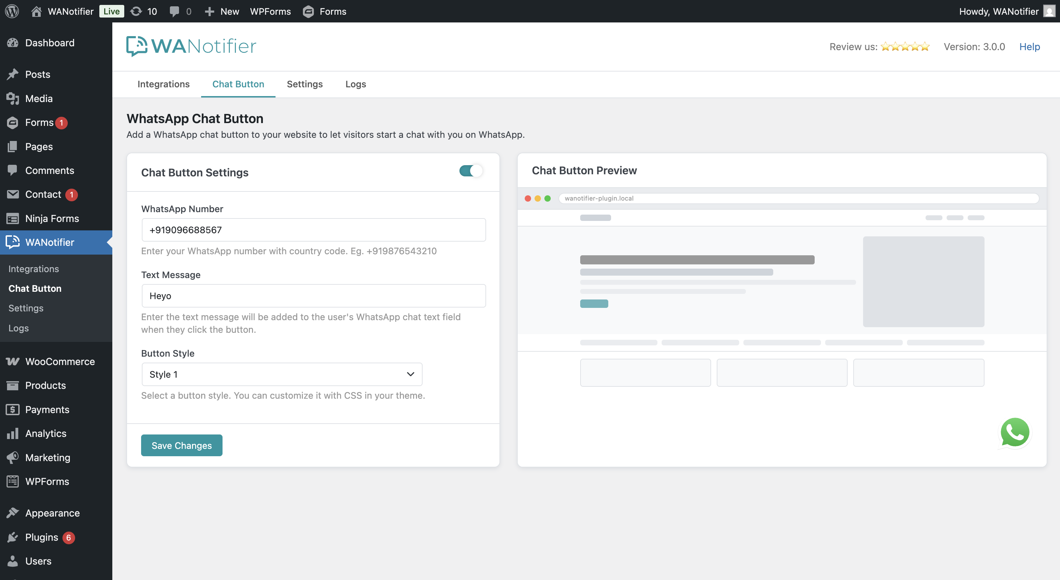Open the Help link
Screen dimensions: 1060x580
(1029, 46)
